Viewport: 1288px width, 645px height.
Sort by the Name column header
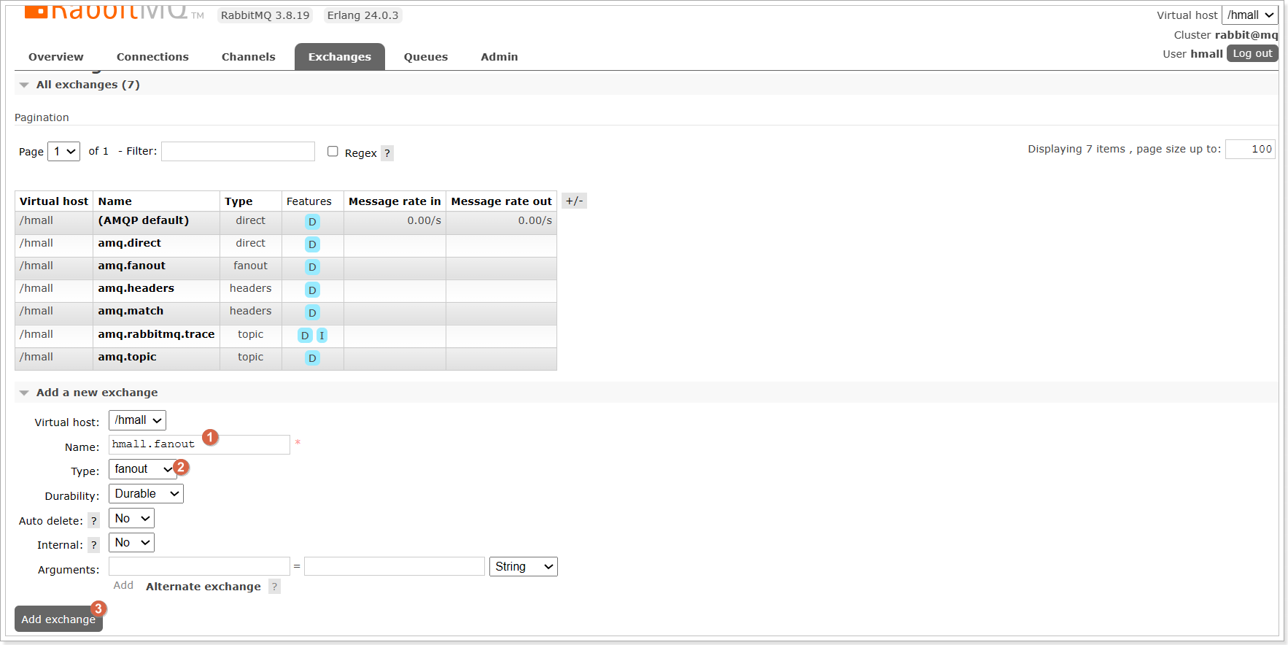pyautogui.click(x=115, y=201)
